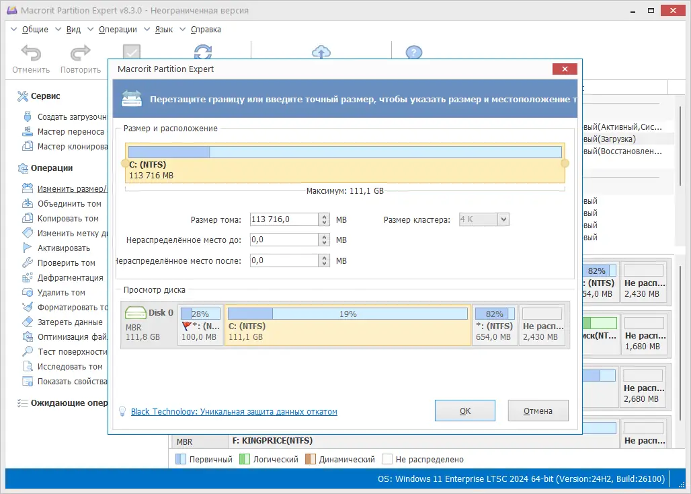Click the Не распределено legend swatch
The width and height of the screenshot is (691, 494).
click(387, 459)
